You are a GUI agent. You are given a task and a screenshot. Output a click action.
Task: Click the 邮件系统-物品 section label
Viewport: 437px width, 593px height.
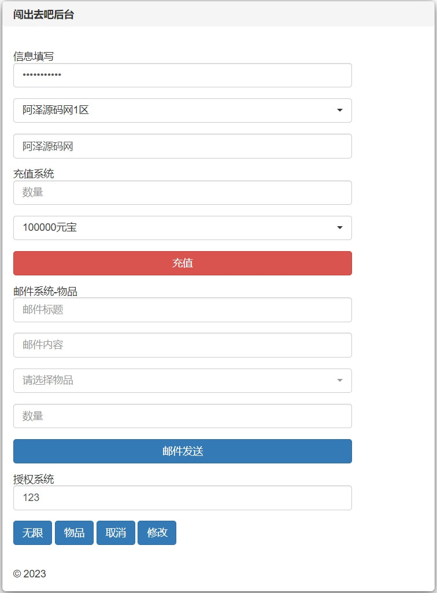tap(45, 292)
